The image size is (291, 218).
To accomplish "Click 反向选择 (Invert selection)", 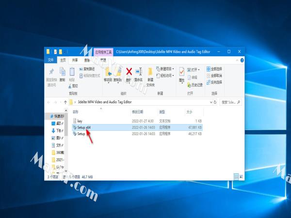I will point(214,82).
